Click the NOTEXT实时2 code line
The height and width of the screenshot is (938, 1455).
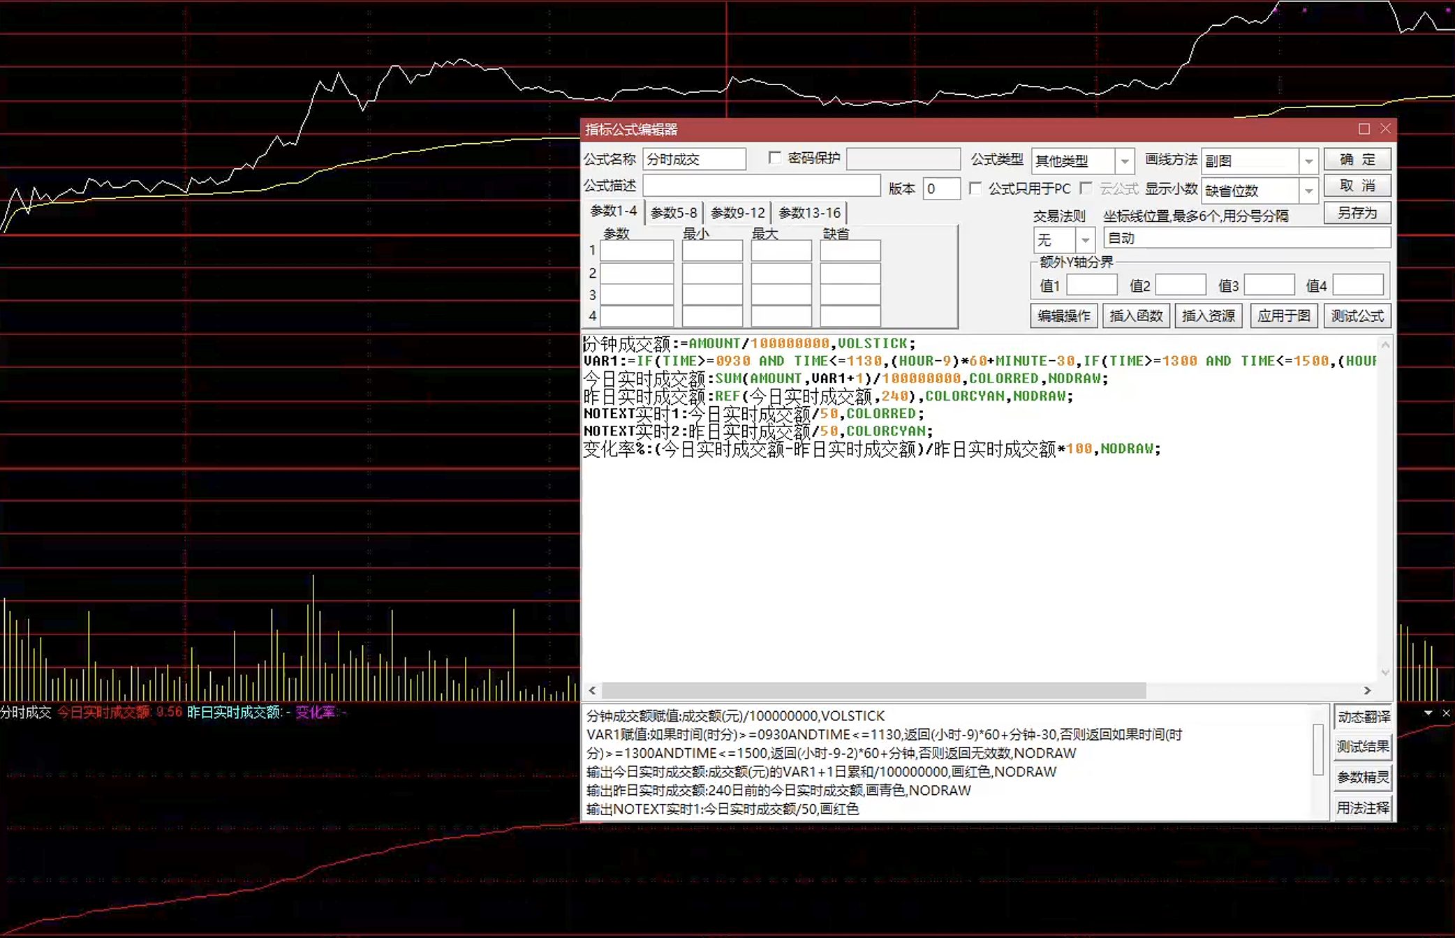point(758,431)
